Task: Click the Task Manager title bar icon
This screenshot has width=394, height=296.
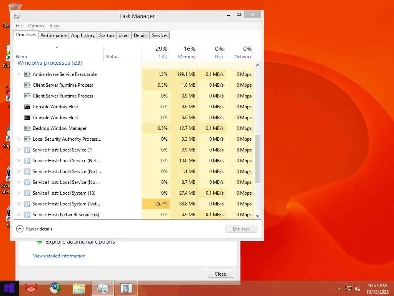Action: [x=17, y=16]
